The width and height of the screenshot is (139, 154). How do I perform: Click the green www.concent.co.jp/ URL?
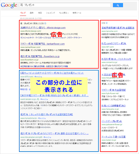pyautogui.click(x=110, y=62)
